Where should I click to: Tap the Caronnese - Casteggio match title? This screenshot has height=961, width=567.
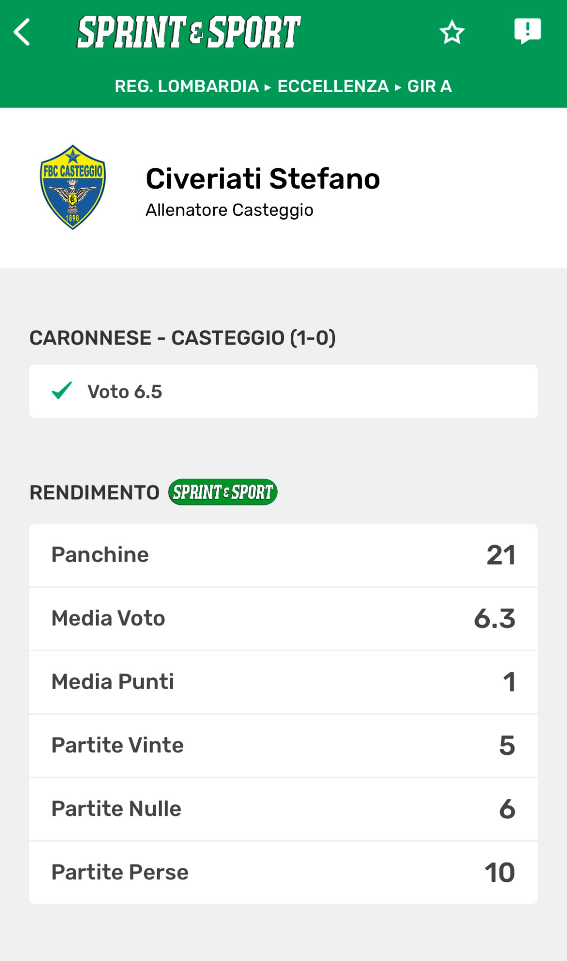click(x=182, y=338)
